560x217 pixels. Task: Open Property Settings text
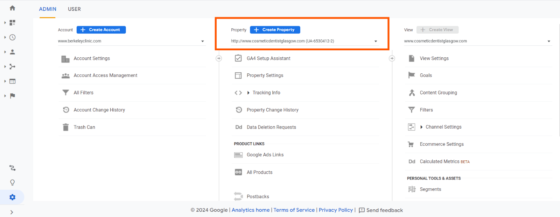coord(265,75)
